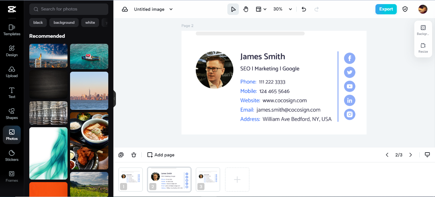Activate the Select pointer tool
This screenshot has width=435, height=197.
point(233,9)
